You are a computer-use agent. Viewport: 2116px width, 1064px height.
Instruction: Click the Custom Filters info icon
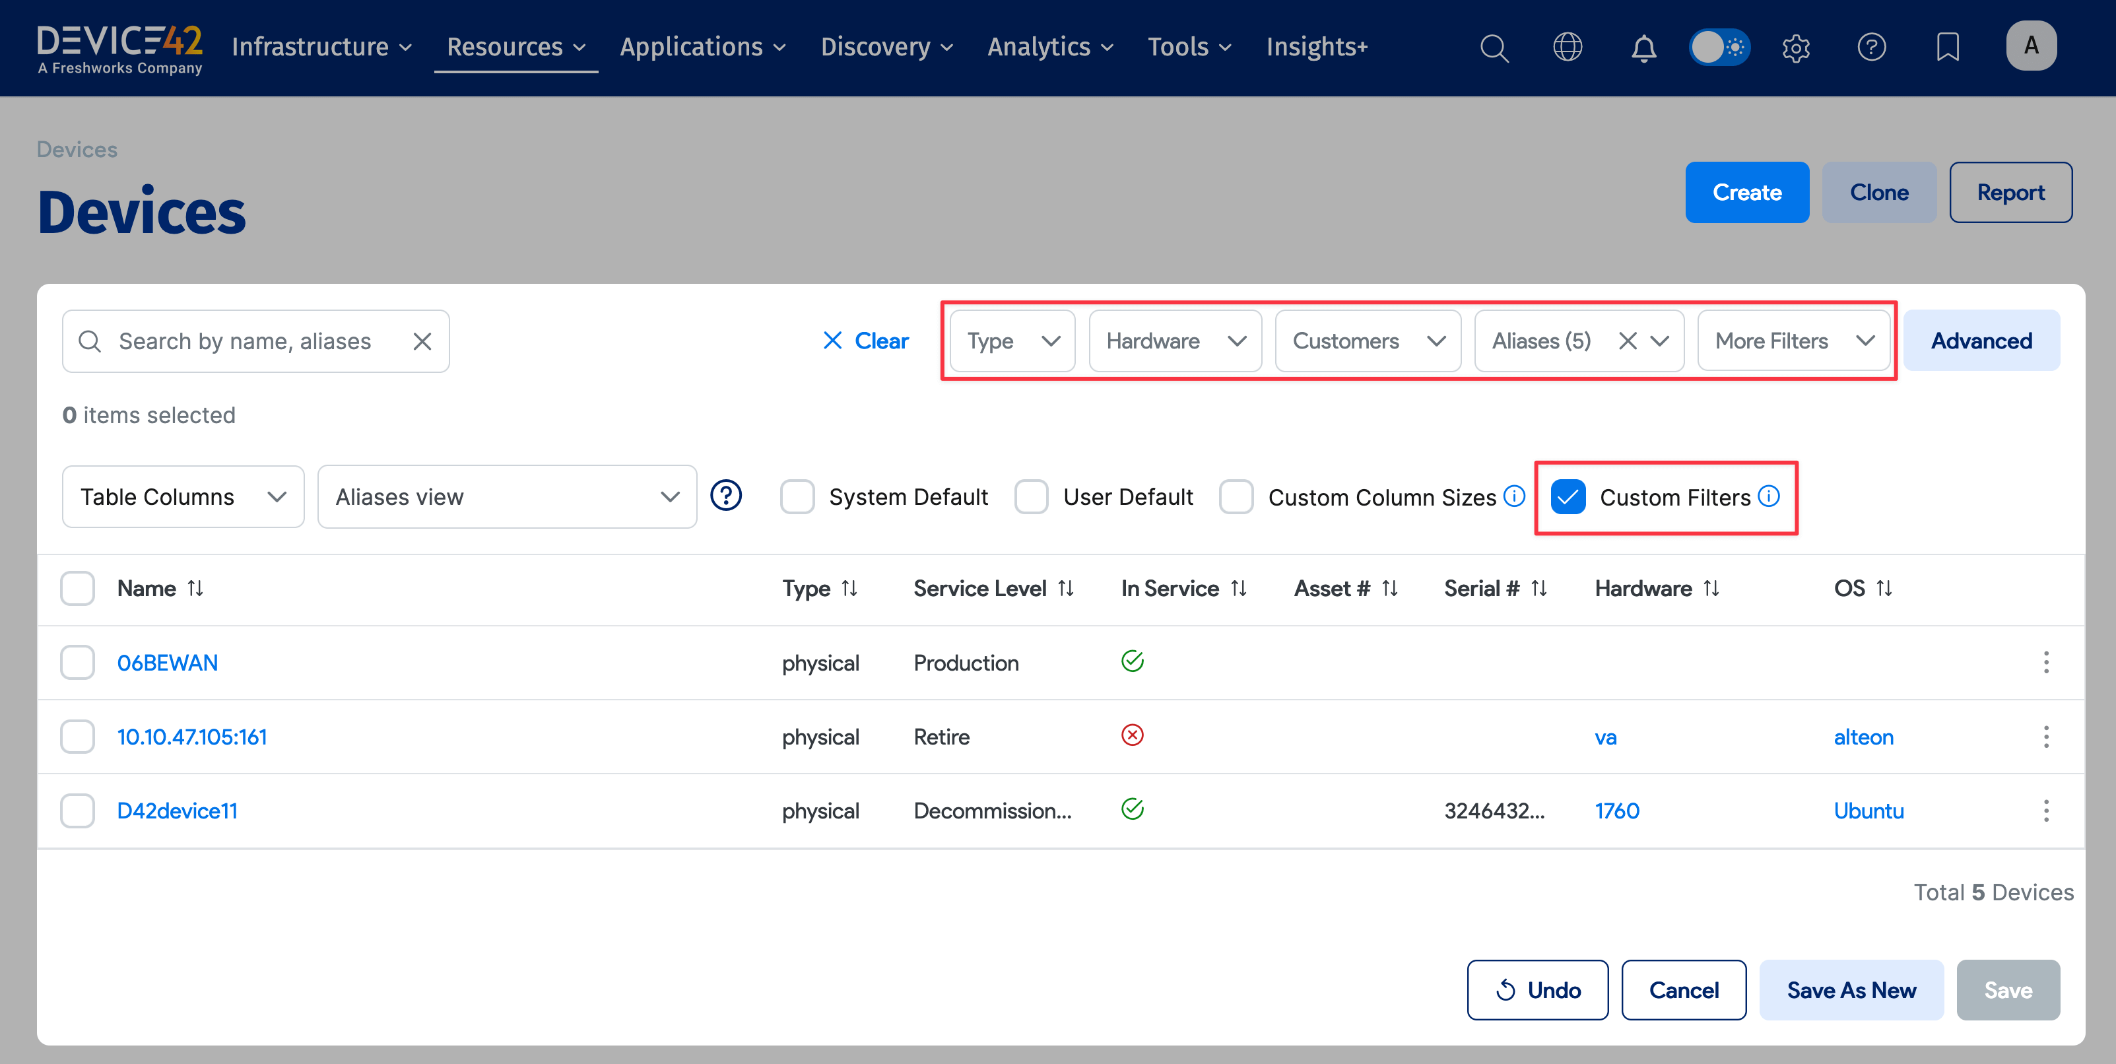(x=1769, y=496)
